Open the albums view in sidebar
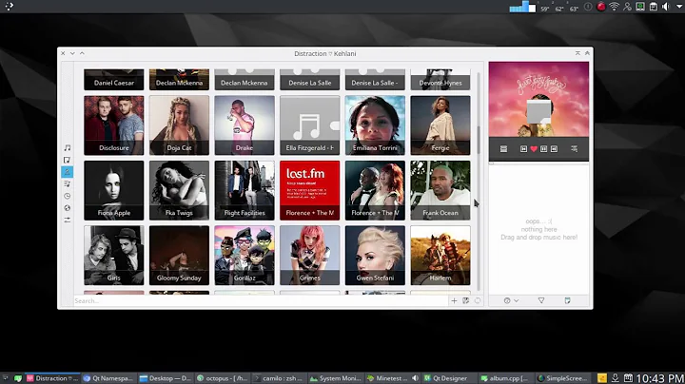The height and width of the screenshot is (384, 685). pos(68,160)
